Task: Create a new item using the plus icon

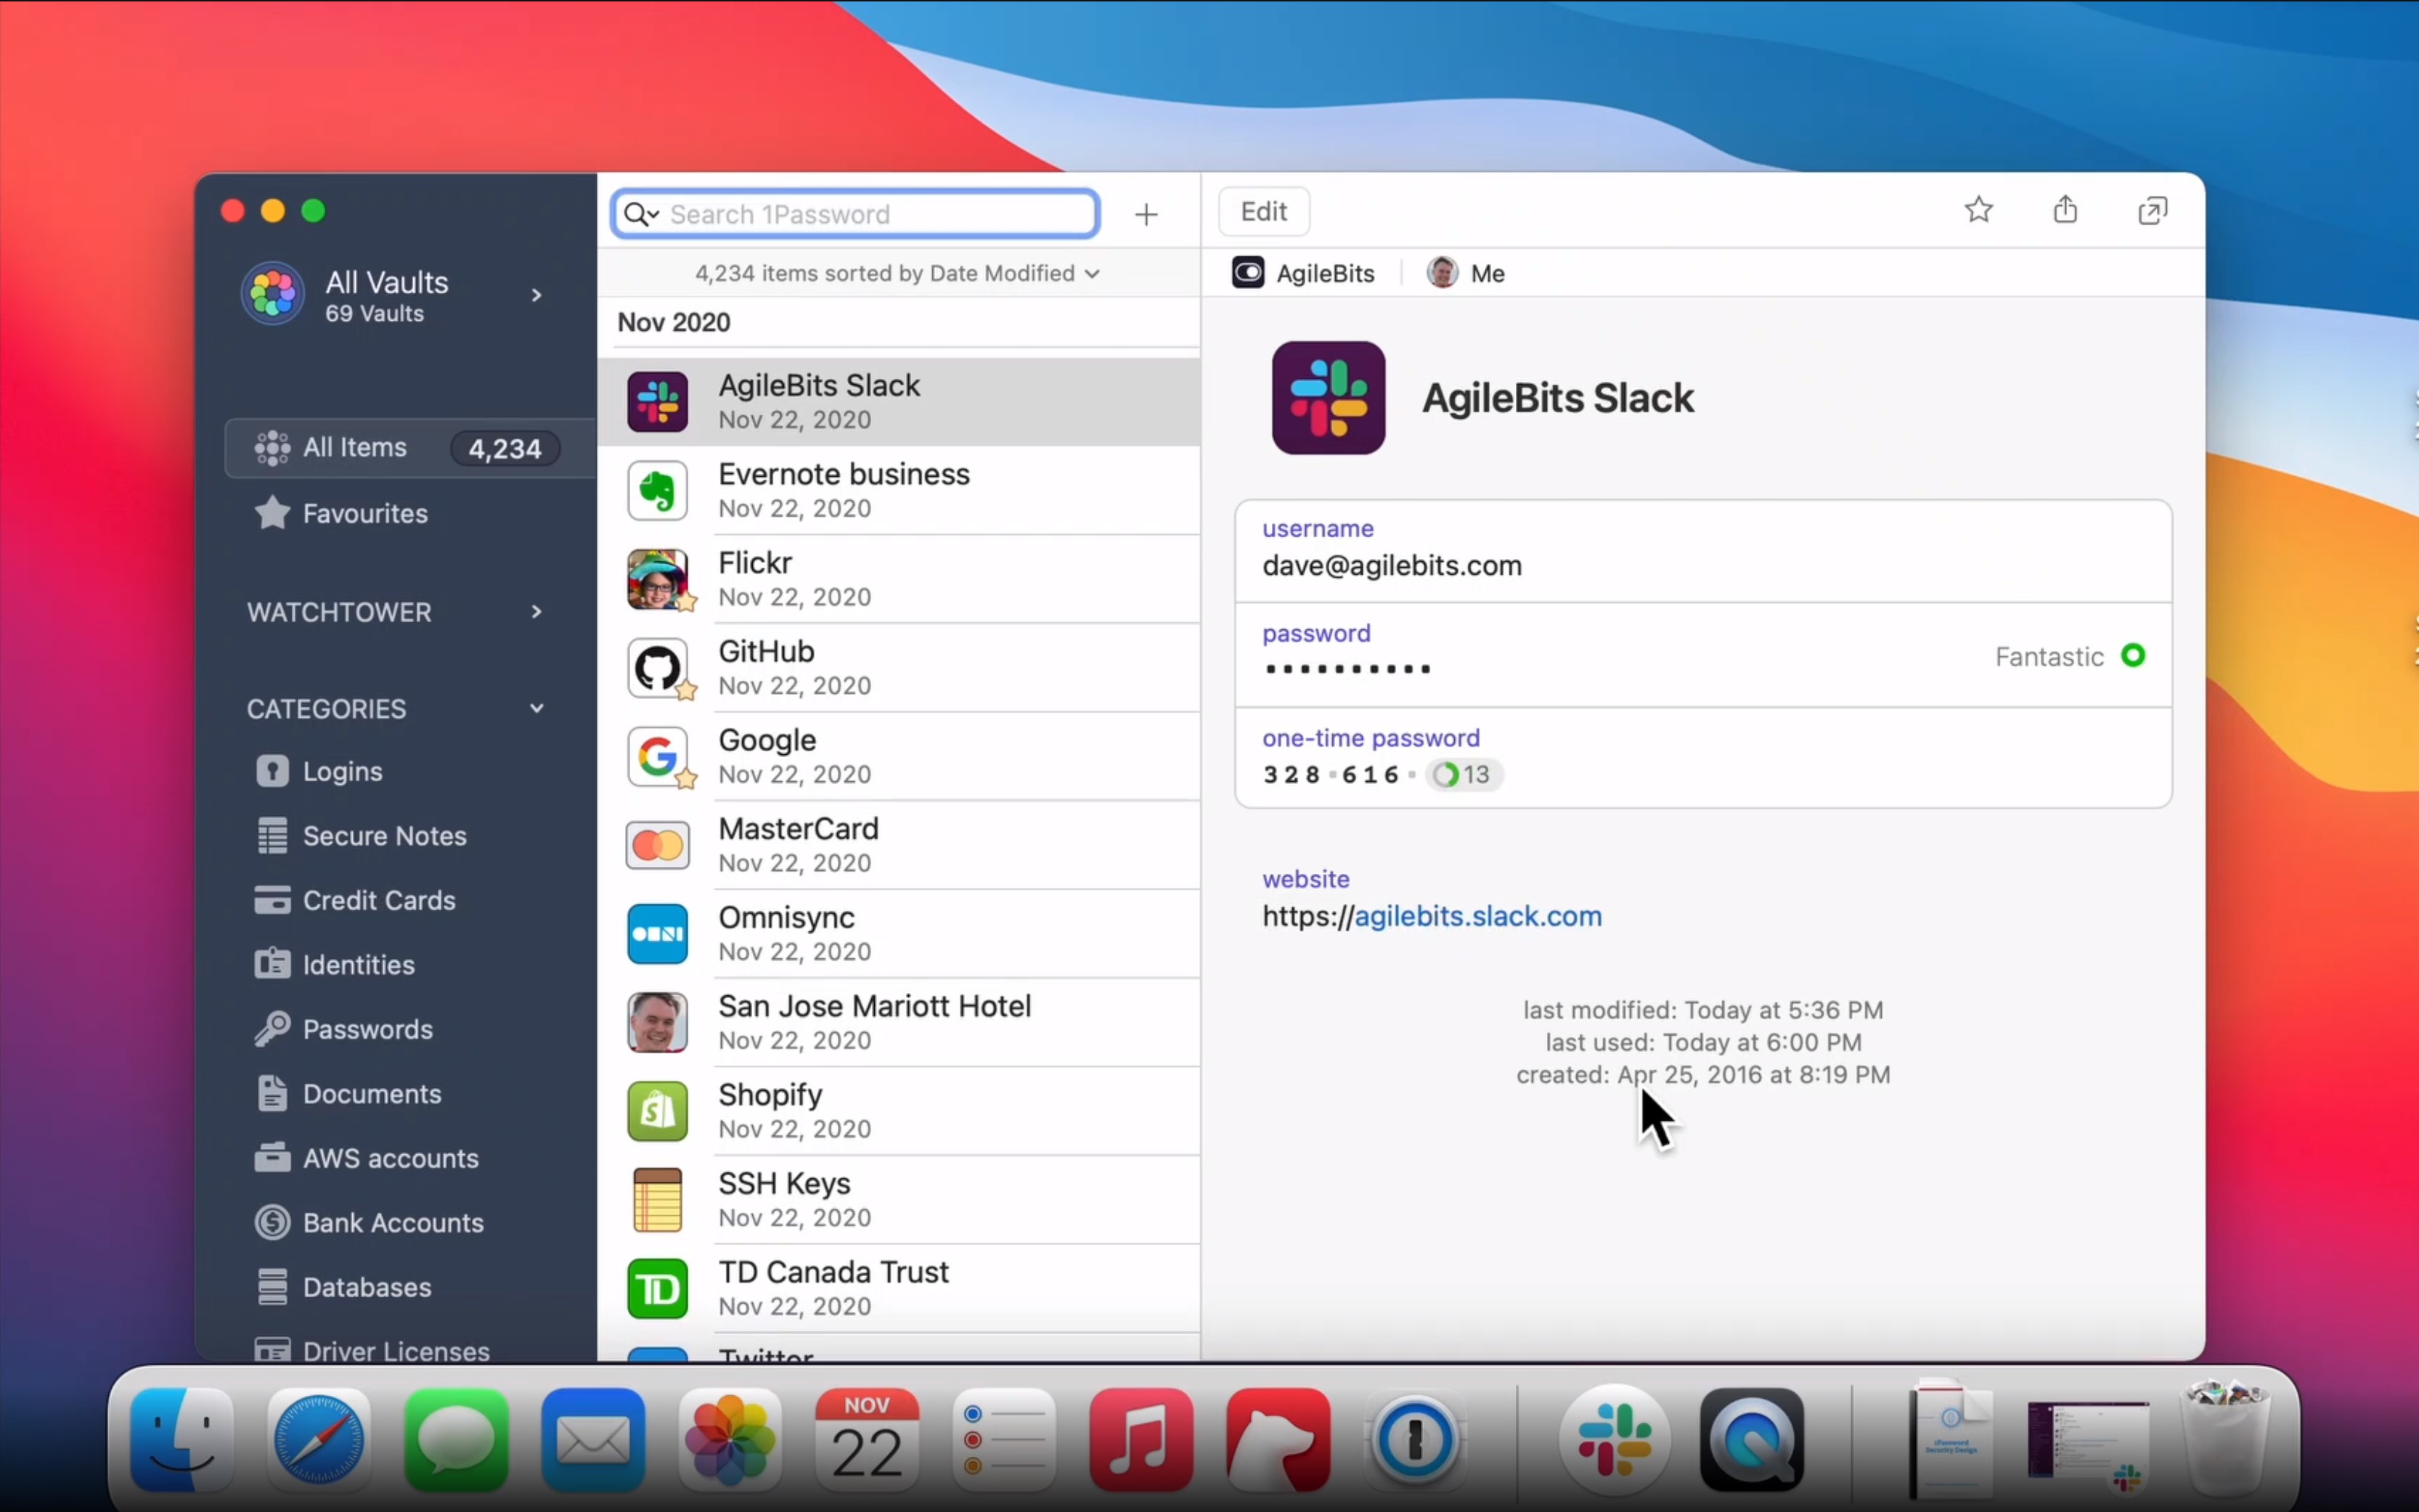Action: tap(1146, 214)
